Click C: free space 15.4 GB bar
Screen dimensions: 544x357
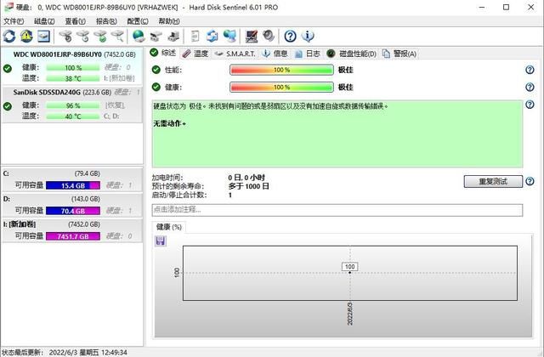coord(73,185)
